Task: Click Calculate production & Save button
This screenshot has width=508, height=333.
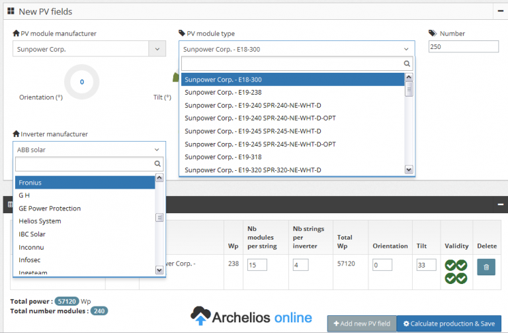Action: pos(449,324)
